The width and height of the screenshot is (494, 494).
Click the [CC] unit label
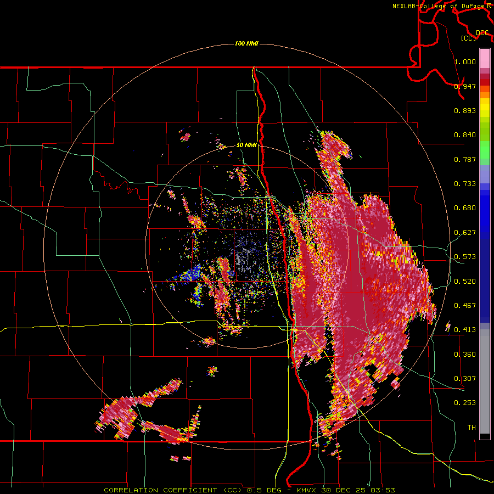(469, 38)
